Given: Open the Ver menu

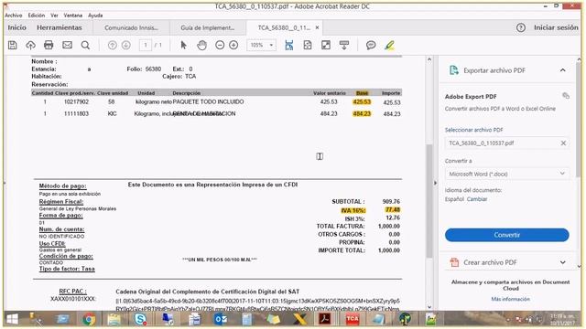Looking at the screenshot, I should [x=54, y=16].
